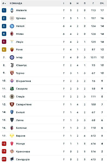Click the Milan club crest

coord(12,34)
